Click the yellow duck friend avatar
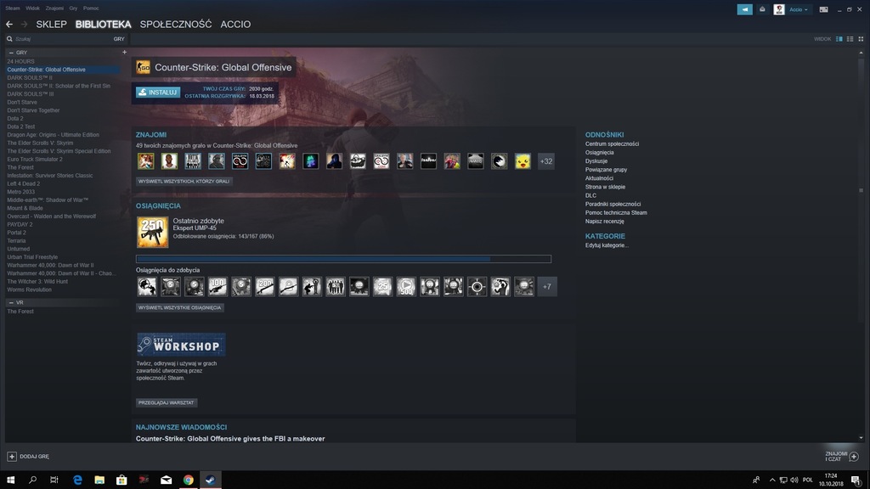Image resolution: width=870 pixels, height=489 pixels. [x=523, y=161]
